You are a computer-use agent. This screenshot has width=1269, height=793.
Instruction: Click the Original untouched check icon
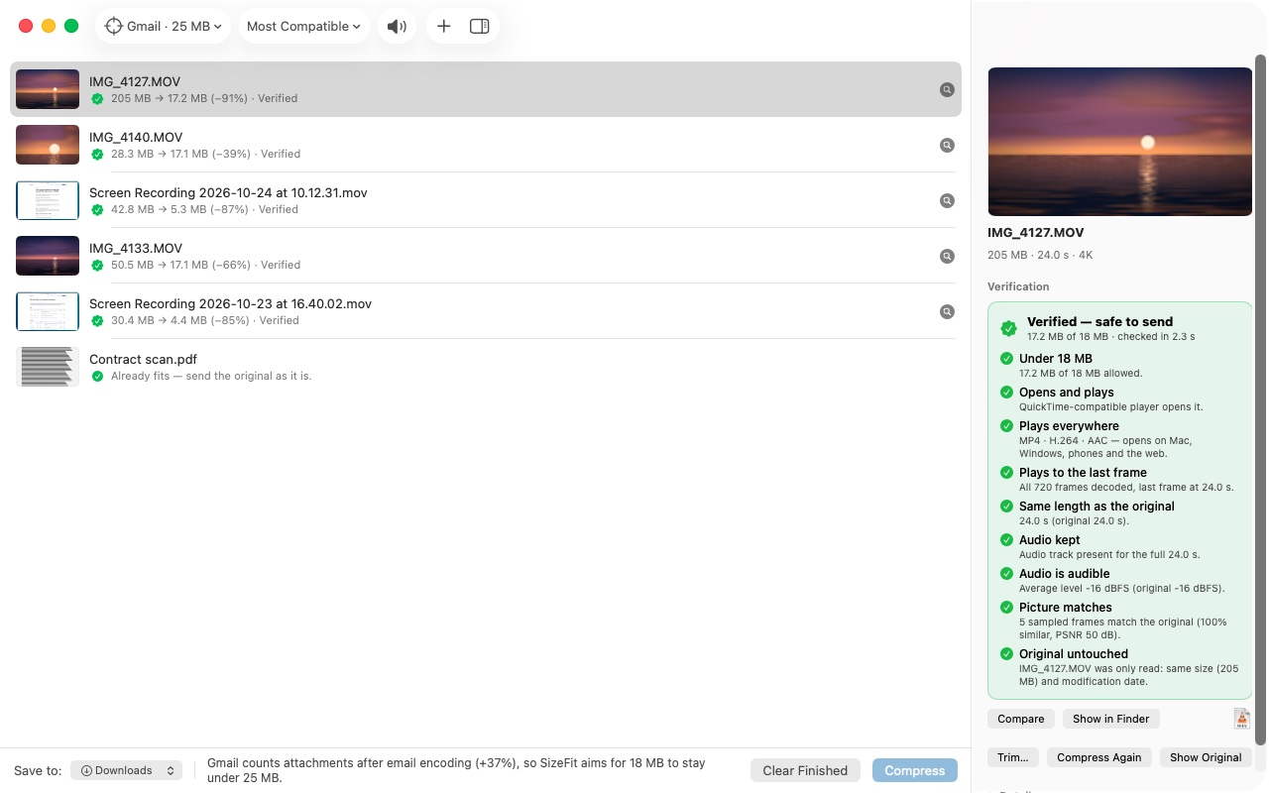point(1007,654)
